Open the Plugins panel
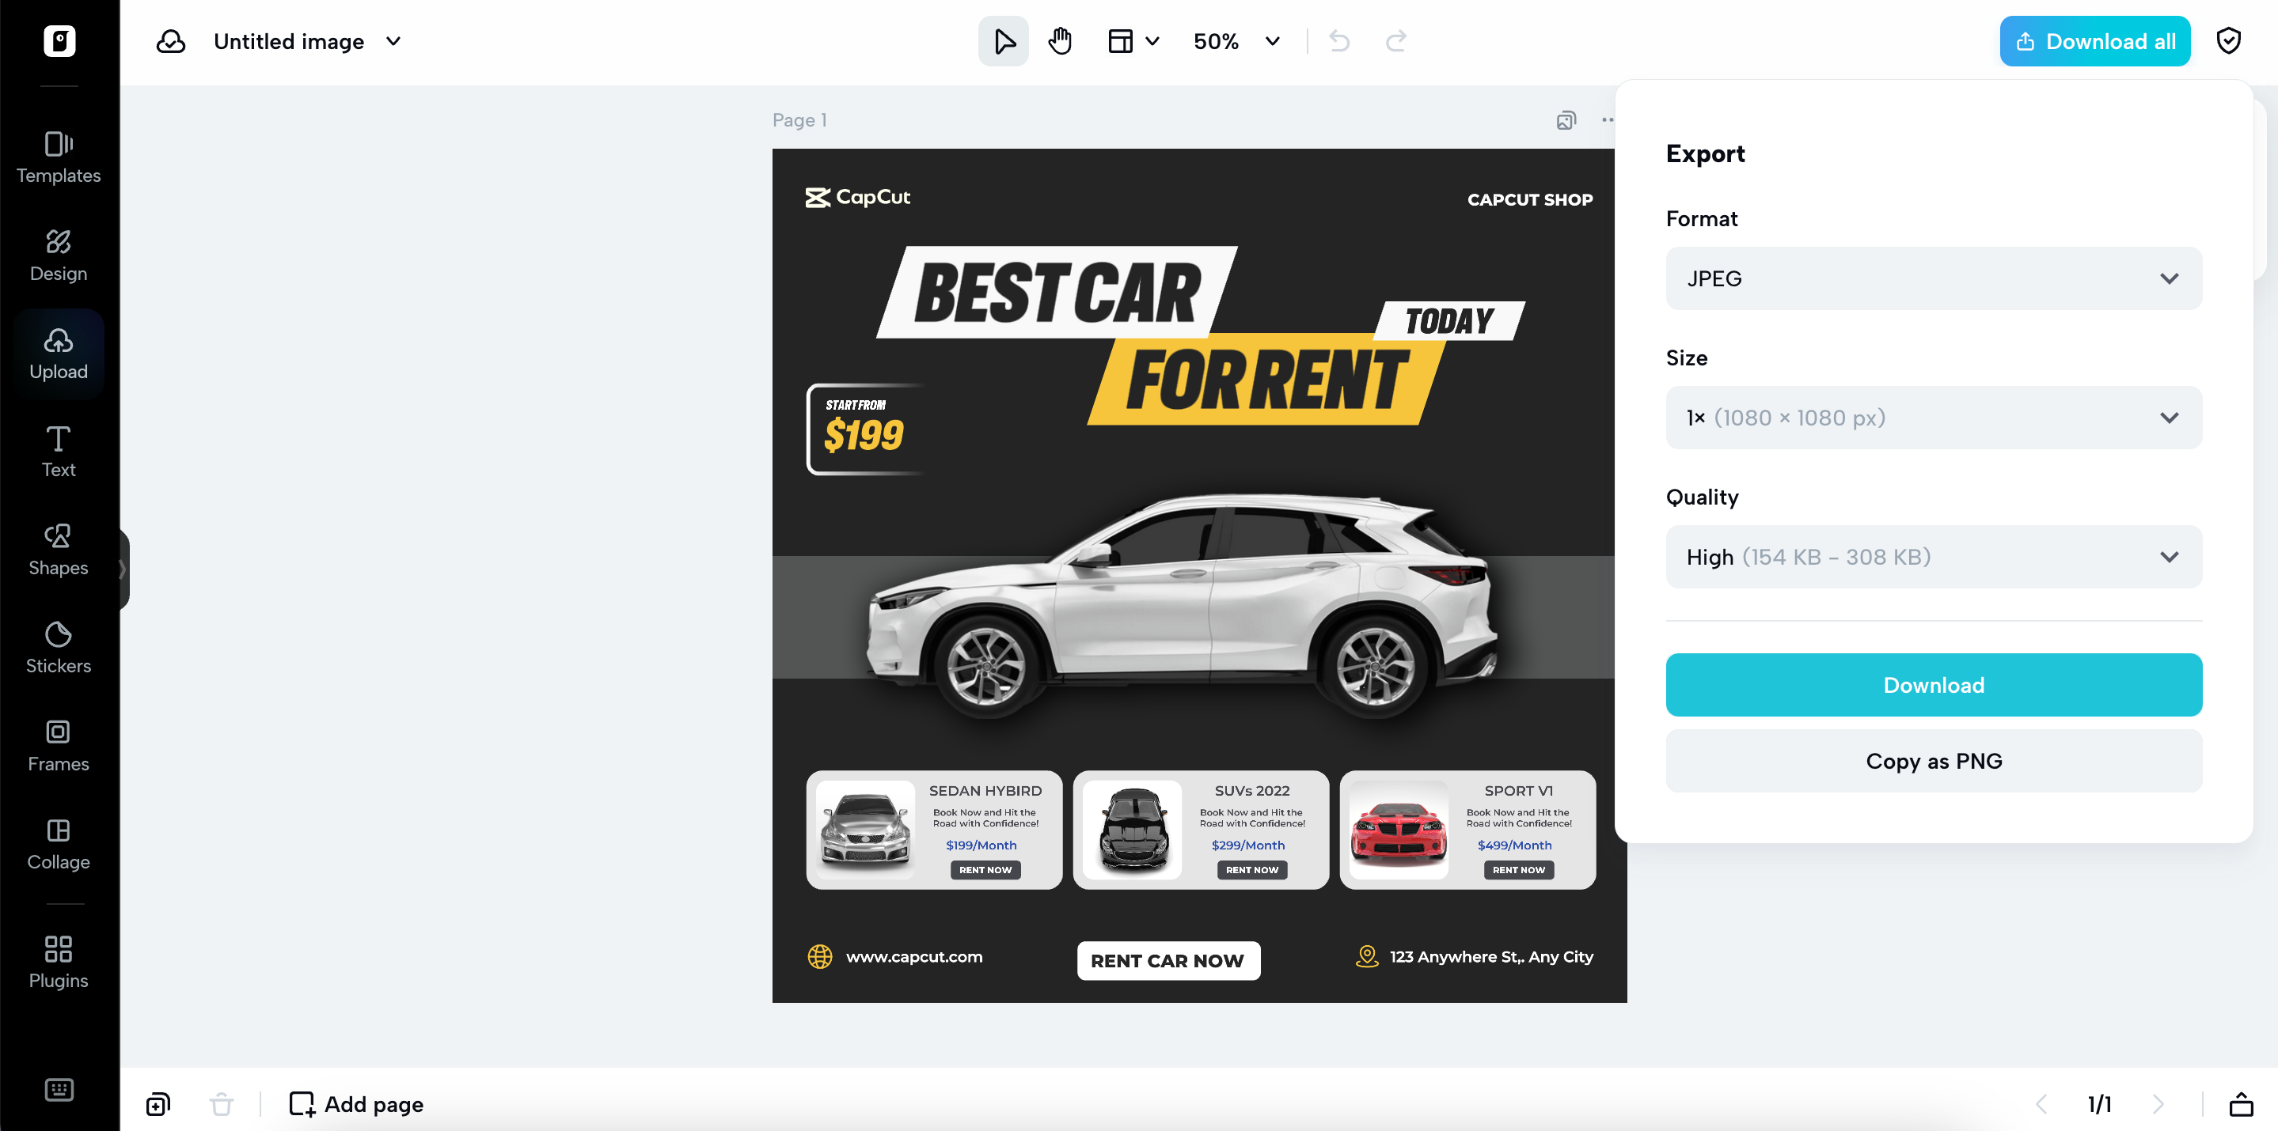The height and width of the screenshot is (1131, 2278). (59, 962)
